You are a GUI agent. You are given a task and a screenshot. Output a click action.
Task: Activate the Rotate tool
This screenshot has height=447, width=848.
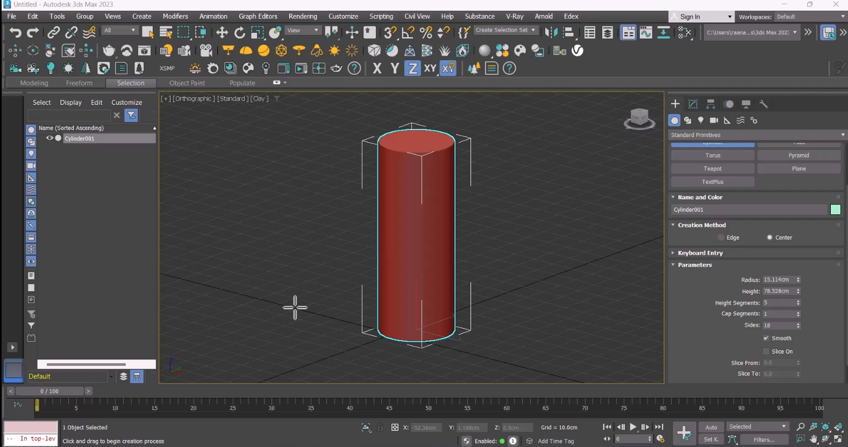pyautogui.click(x=240, y=33)
